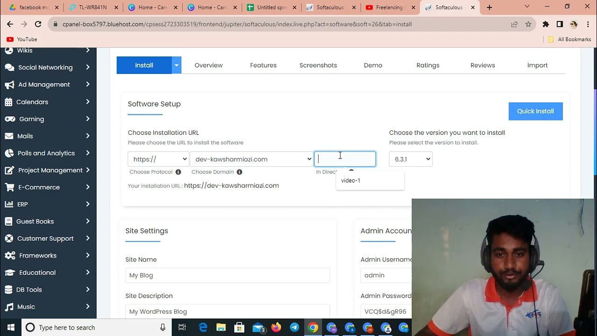Expand the Social Networking category chevron
This screenshot has height=336, width=597.
(88, 67)
